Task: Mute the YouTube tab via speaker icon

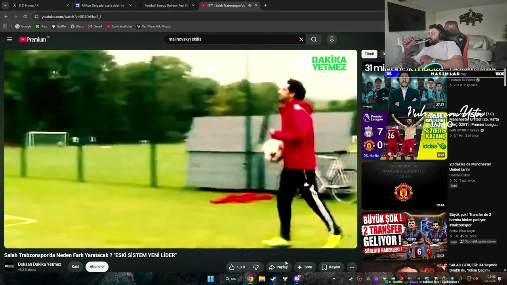Action: [250, 6]
